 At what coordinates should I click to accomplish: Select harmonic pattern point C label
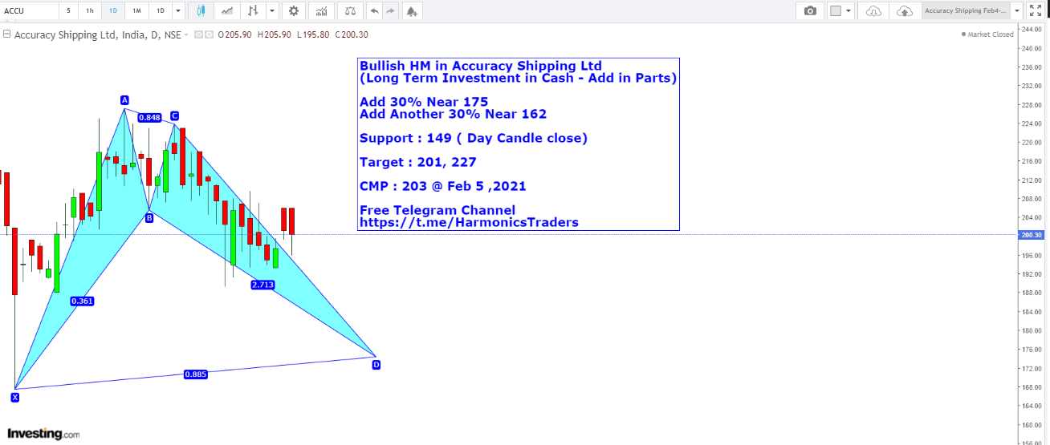[x=174, y=116]
